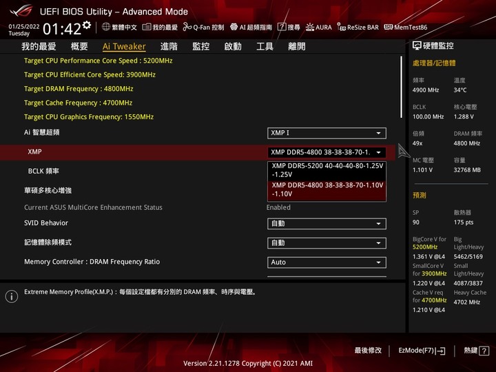Click Target CPU Efficient Core Speed text
The height and width of the screenshot is (372, 496).
pos(90,74)
